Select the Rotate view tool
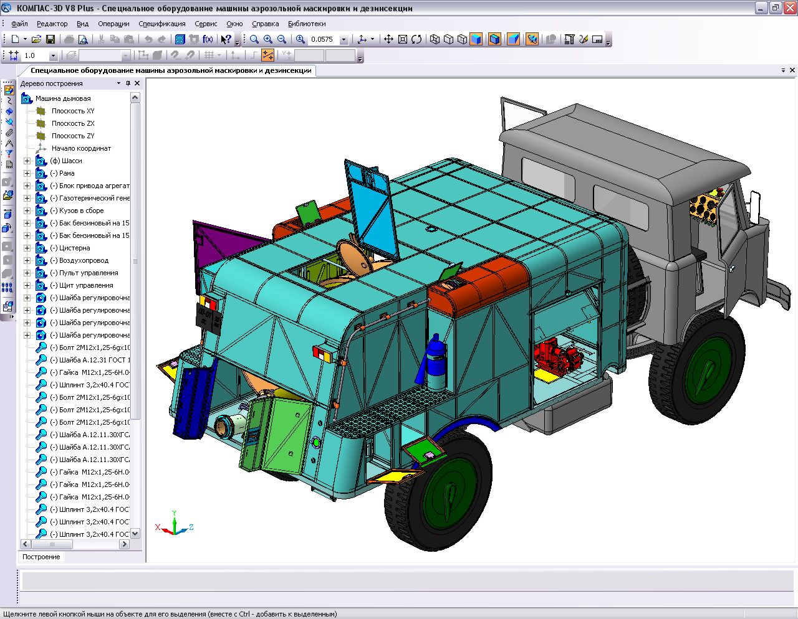This screenshot has width=798, height=619. click(x=416, y=39)
